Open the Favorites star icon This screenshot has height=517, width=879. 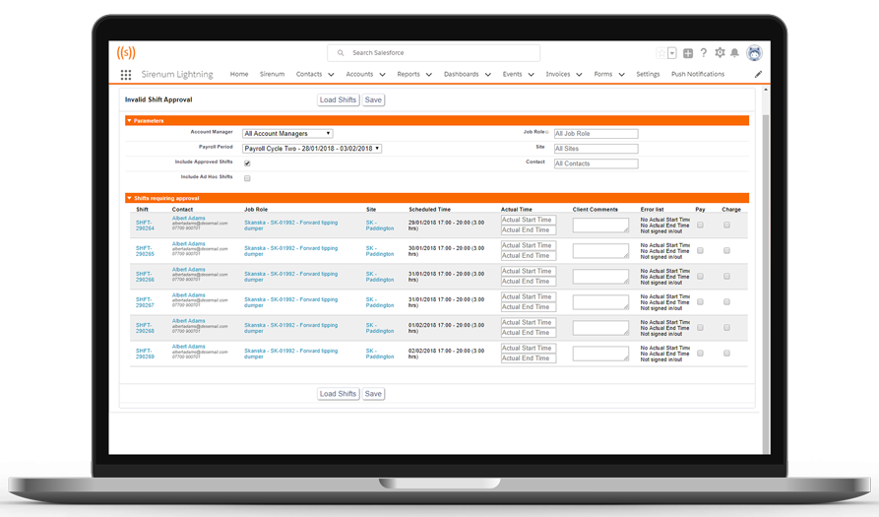click(x=662, y=53)
